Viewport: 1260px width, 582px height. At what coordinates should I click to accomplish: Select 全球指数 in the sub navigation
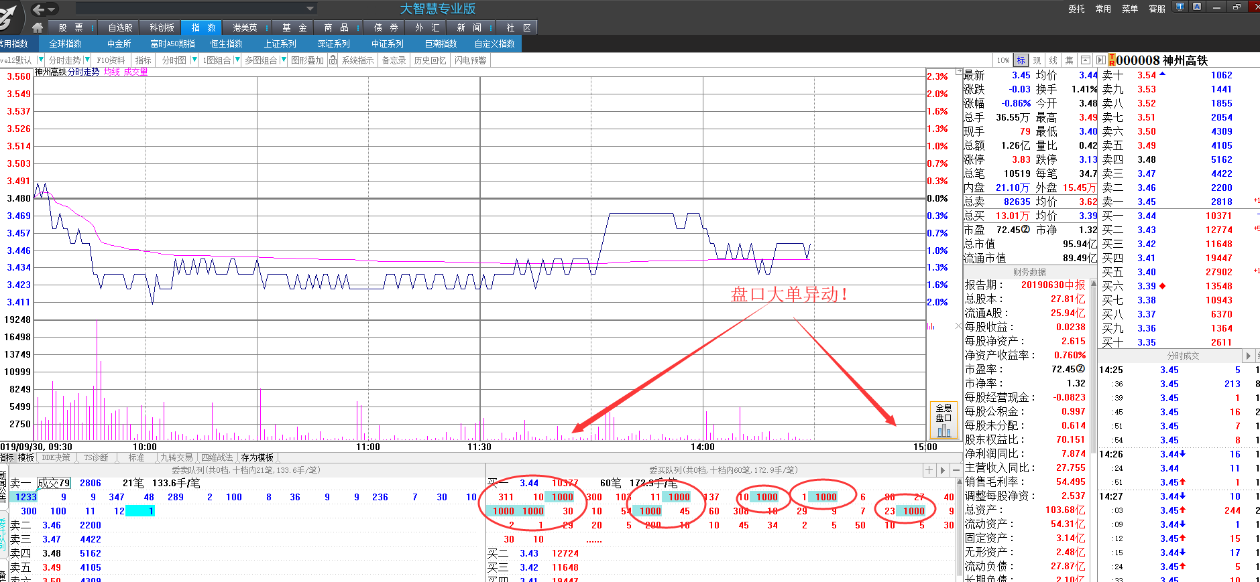click(x=65, y=44)
